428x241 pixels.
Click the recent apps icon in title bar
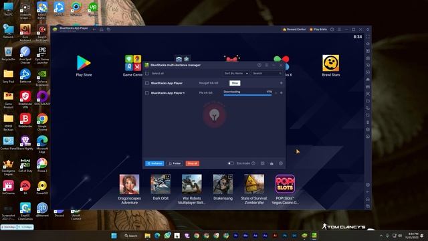[108, 29]
